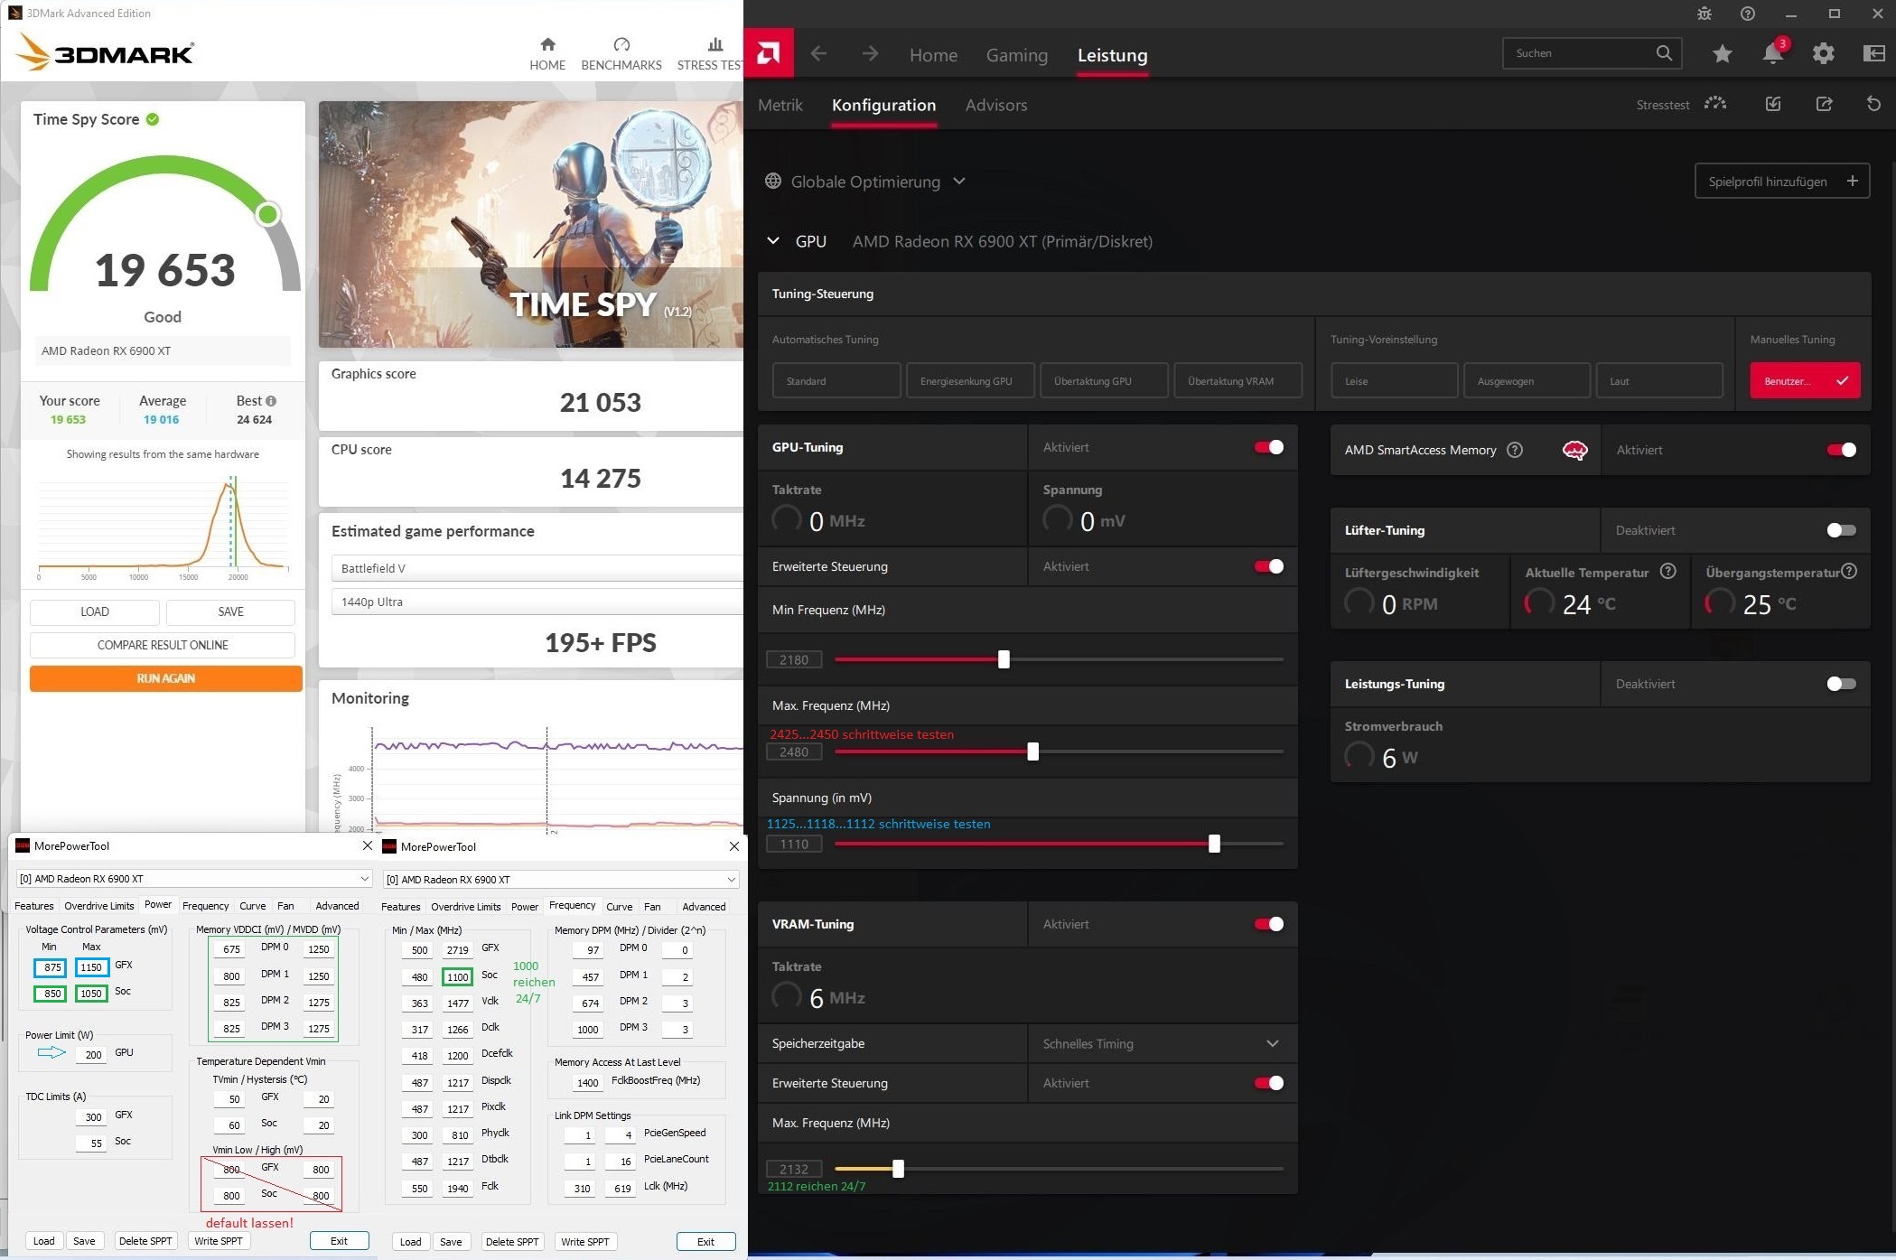Click the AMD logo home icon
This screenshot has height=1260, width=1896.
[x=769, y=53]
